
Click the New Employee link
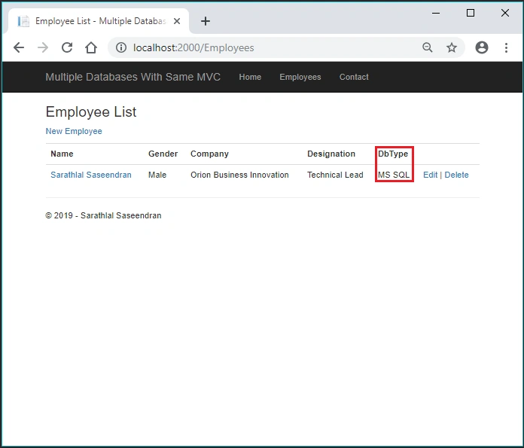(x=74, y=131)
